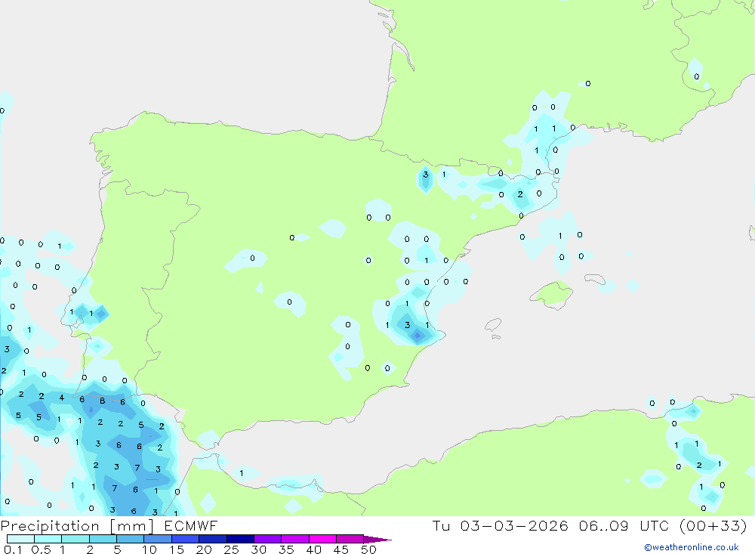
Task: Click the '15' legend scale label
Action: point(177,549)
